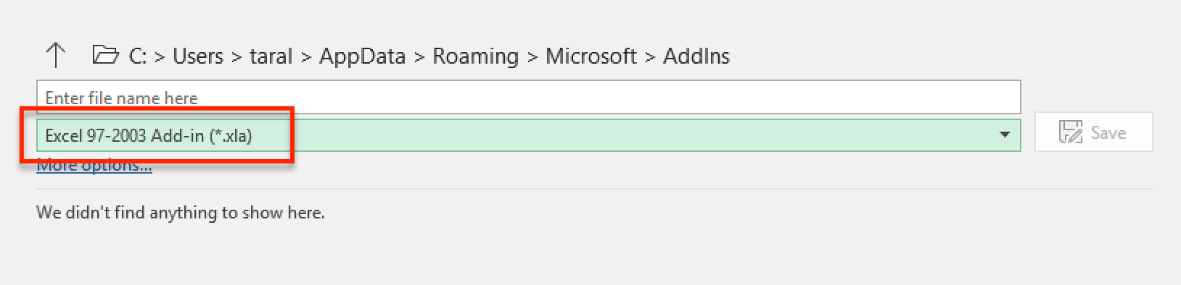The image size is (1181, 285).
Task: Click the open folder icon beside the path
Action: click(105, 55)
